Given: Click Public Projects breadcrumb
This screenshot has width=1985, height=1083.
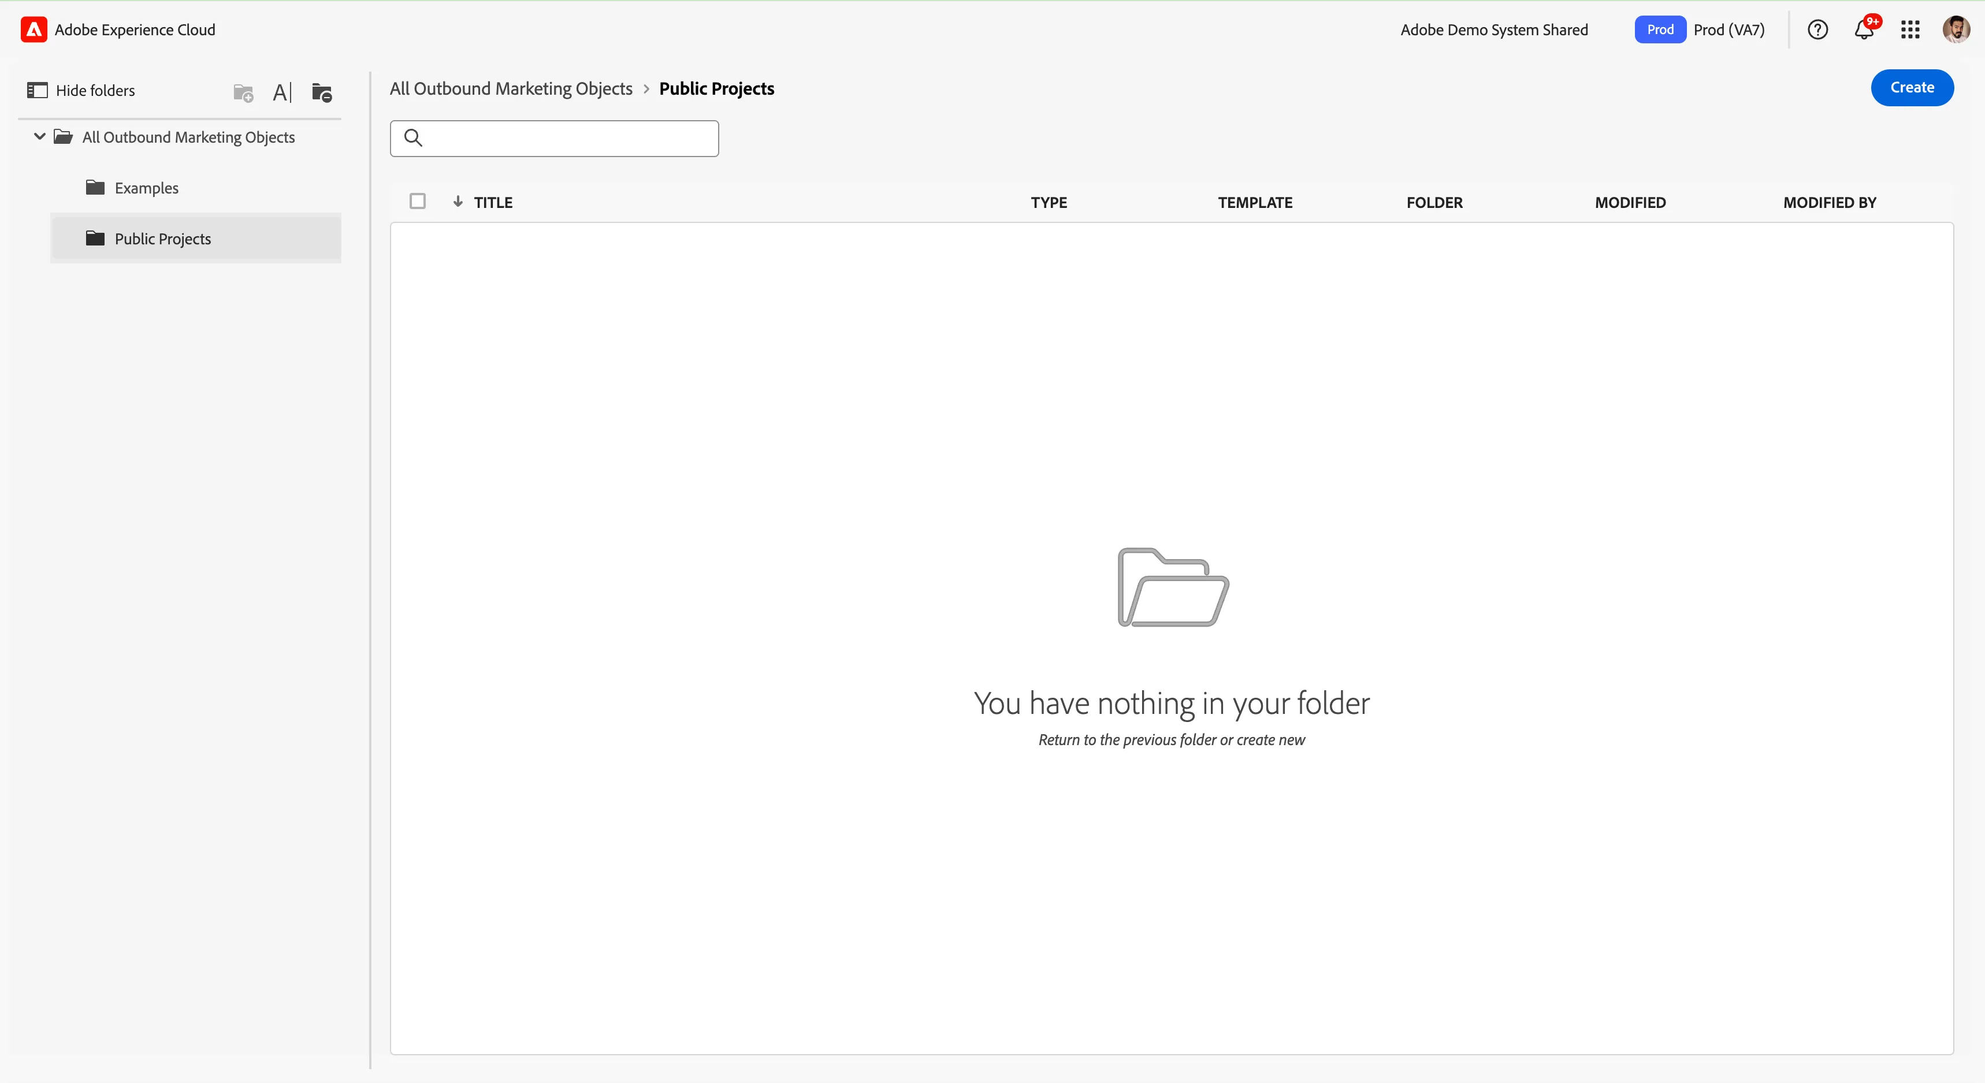Looking at the screenshot, I should [x=716, y=88].
